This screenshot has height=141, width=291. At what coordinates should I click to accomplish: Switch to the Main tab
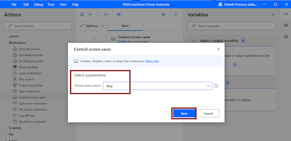[x=125, y=26]
